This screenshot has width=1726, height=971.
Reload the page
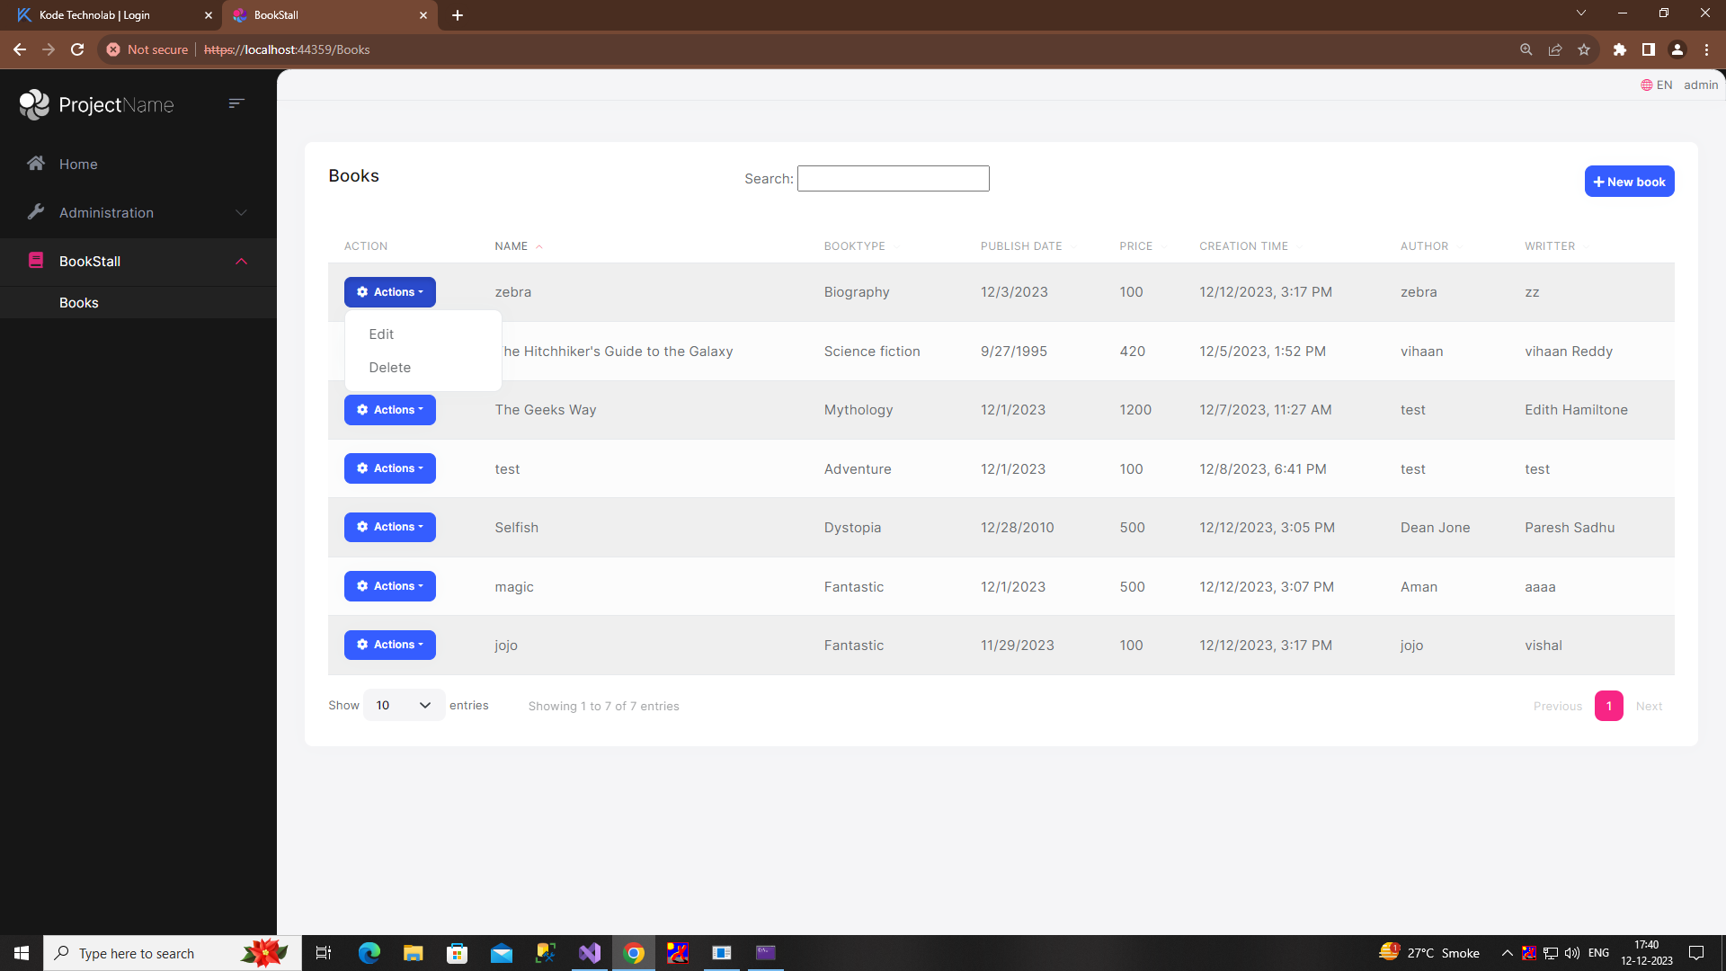tap(77, 49)
